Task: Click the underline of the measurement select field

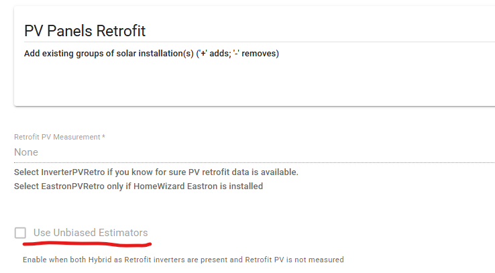Action: (254, 162)
